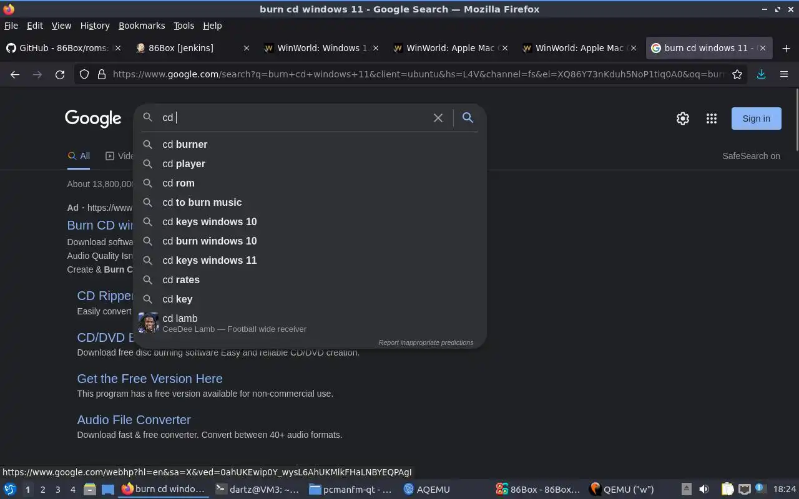Image resolution: width=799 pixels, height=499 pixels.
Task: Open Google quick settings gear
Action: tap(683, 119)
